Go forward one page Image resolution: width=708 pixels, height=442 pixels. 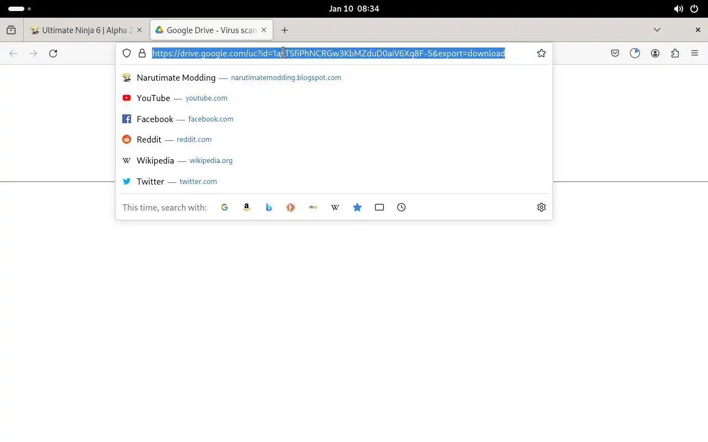(x=33, y=53)
